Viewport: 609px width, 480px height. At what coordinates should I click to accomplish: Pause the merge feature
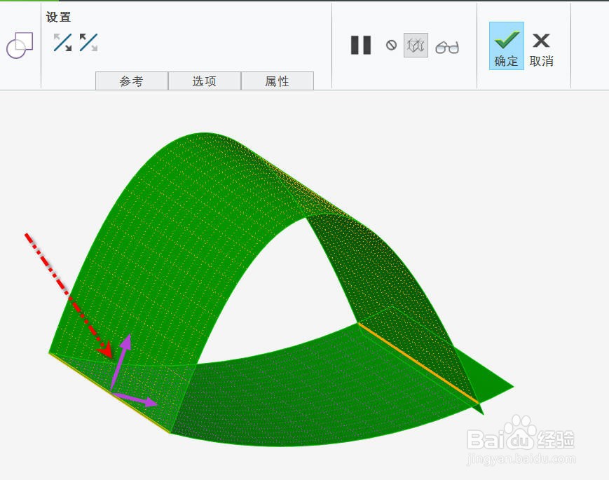click(x=361, y=45)
